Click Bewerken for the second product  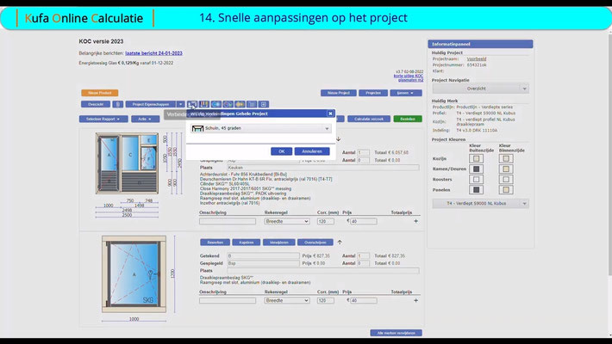point(215,243)
